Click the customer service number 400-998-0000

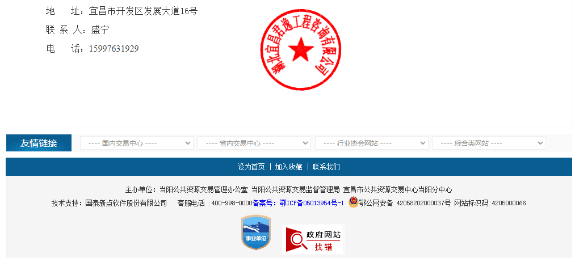coord(232,203)
